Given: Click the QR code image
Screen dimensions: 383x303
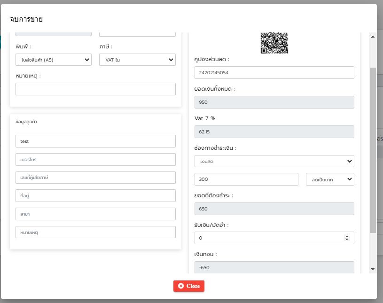Looking at the screenshot, I should (x=274, y=43).
